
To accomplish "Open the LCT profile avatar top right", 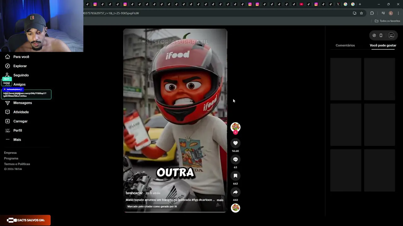I will point(391,35).
